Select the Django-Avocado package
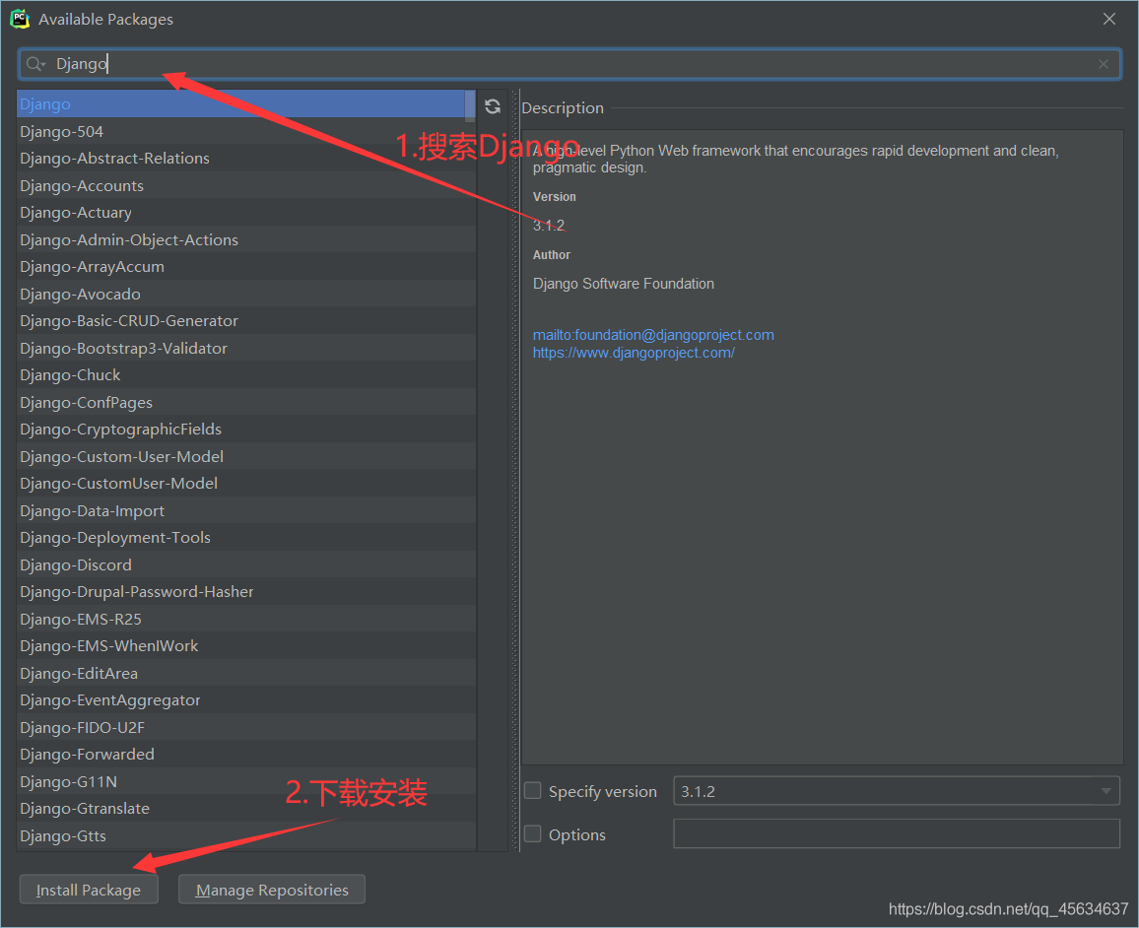Viewport: 1139px width, 928px height. coord(246,295)
